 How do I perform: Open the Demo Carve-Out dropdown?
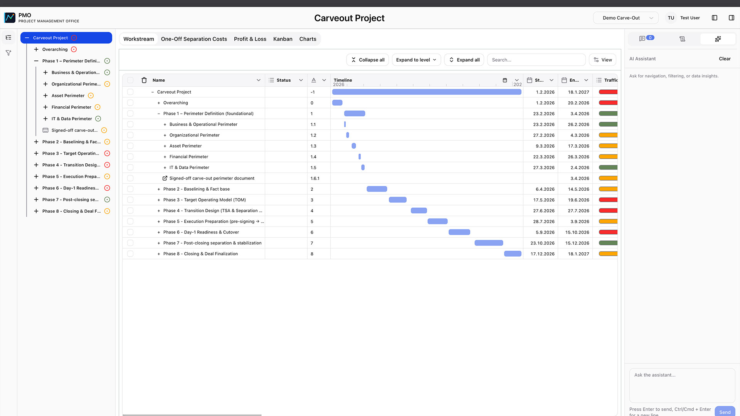point(626,18)
